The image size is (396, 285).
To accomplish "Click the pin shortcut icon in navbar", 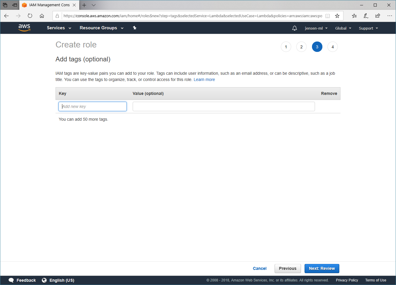I will click(x=134, y=28).
